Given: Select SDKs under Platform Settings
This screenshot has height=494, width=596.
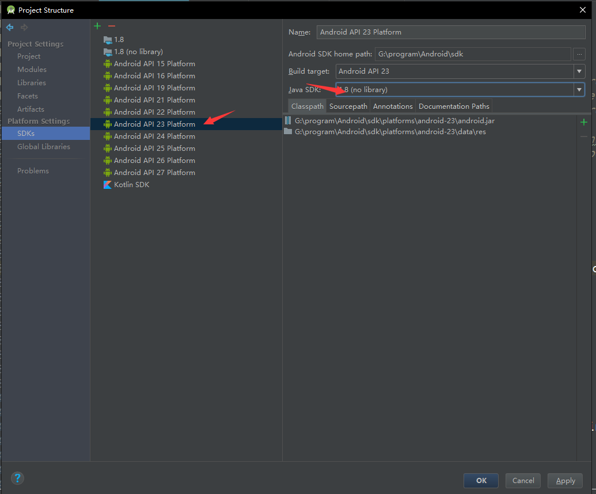Looking at the screenshot, I should point(46,134).
